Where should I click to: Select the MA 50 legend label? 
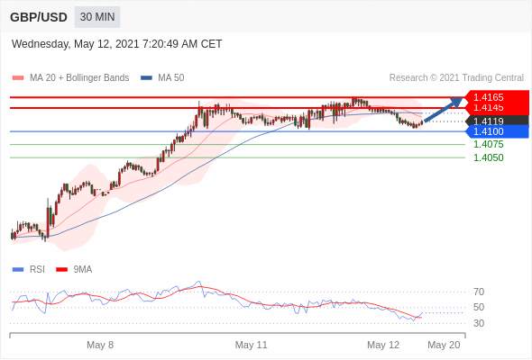(171, 77)
